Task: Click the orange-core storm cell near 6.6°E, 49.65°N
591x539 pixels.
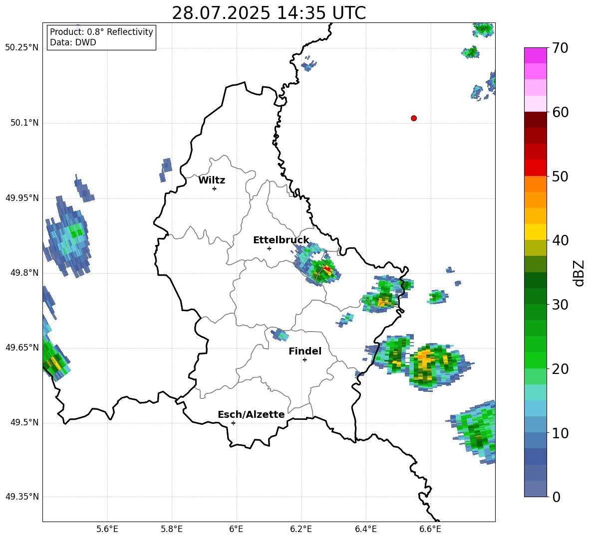Action: (435, 366)
